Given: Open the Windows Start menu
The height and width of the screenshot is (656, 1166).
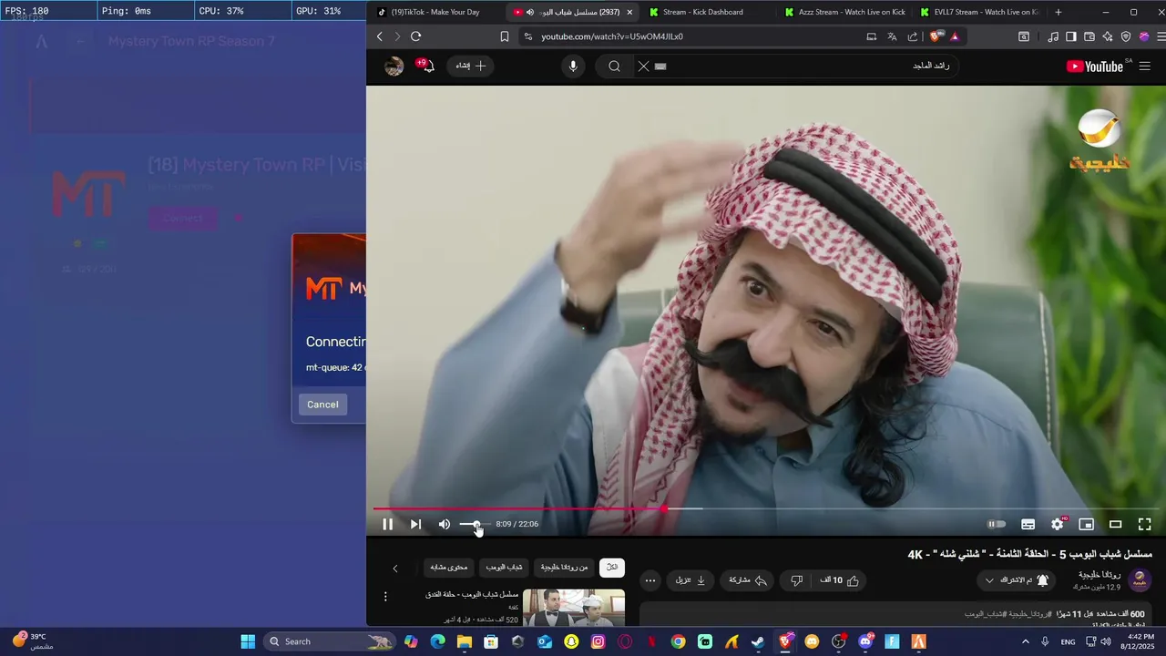Looking at the screenshot, I should click(x=248, y=641).
